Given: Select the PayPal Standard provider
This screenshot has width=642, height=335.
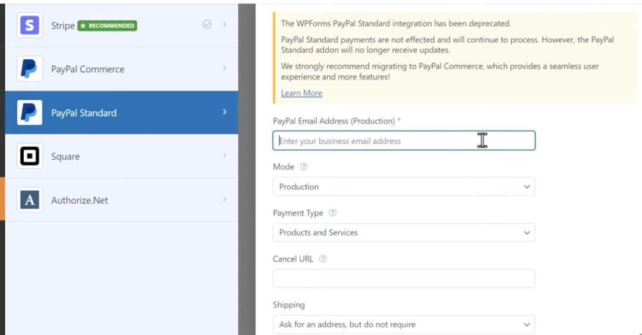Looking at the screenshot, I should tap(122, 112).
